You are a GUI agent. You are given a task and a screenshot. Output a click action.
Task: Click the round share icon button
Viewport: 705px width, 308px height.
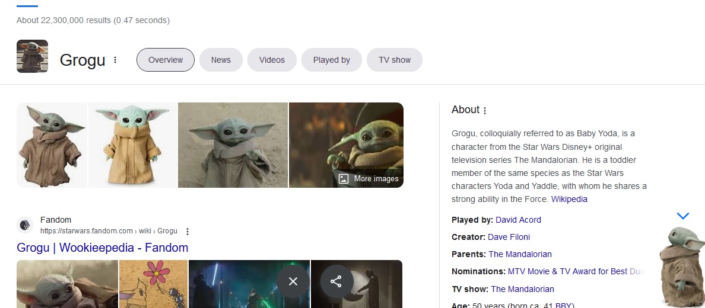point(336,281)
